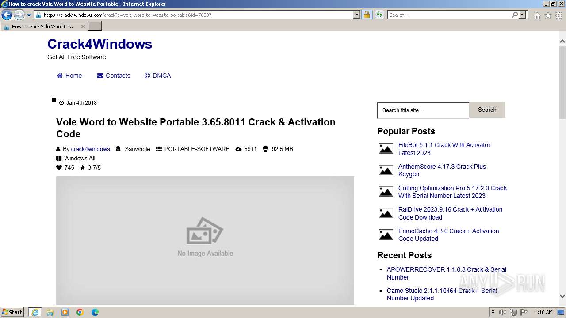Open the browser Home icon

pos(537,15)
